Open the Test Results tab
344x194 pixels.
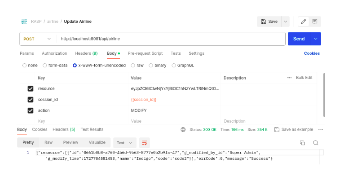(x=92, y=129)
